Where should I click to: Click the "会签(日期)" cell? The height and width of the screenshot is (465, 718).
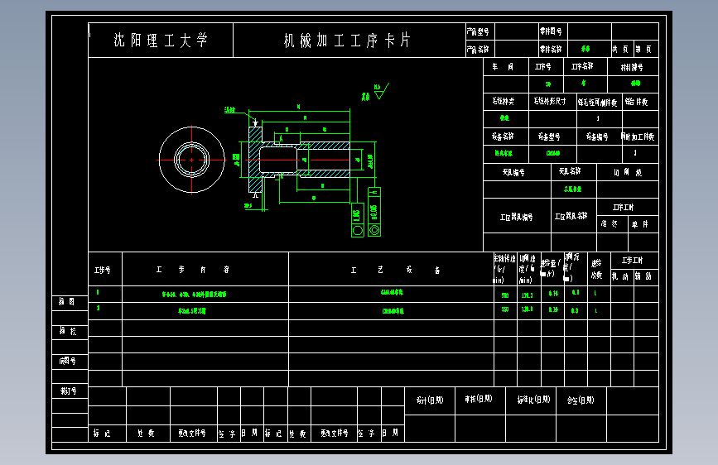[581, 400]
